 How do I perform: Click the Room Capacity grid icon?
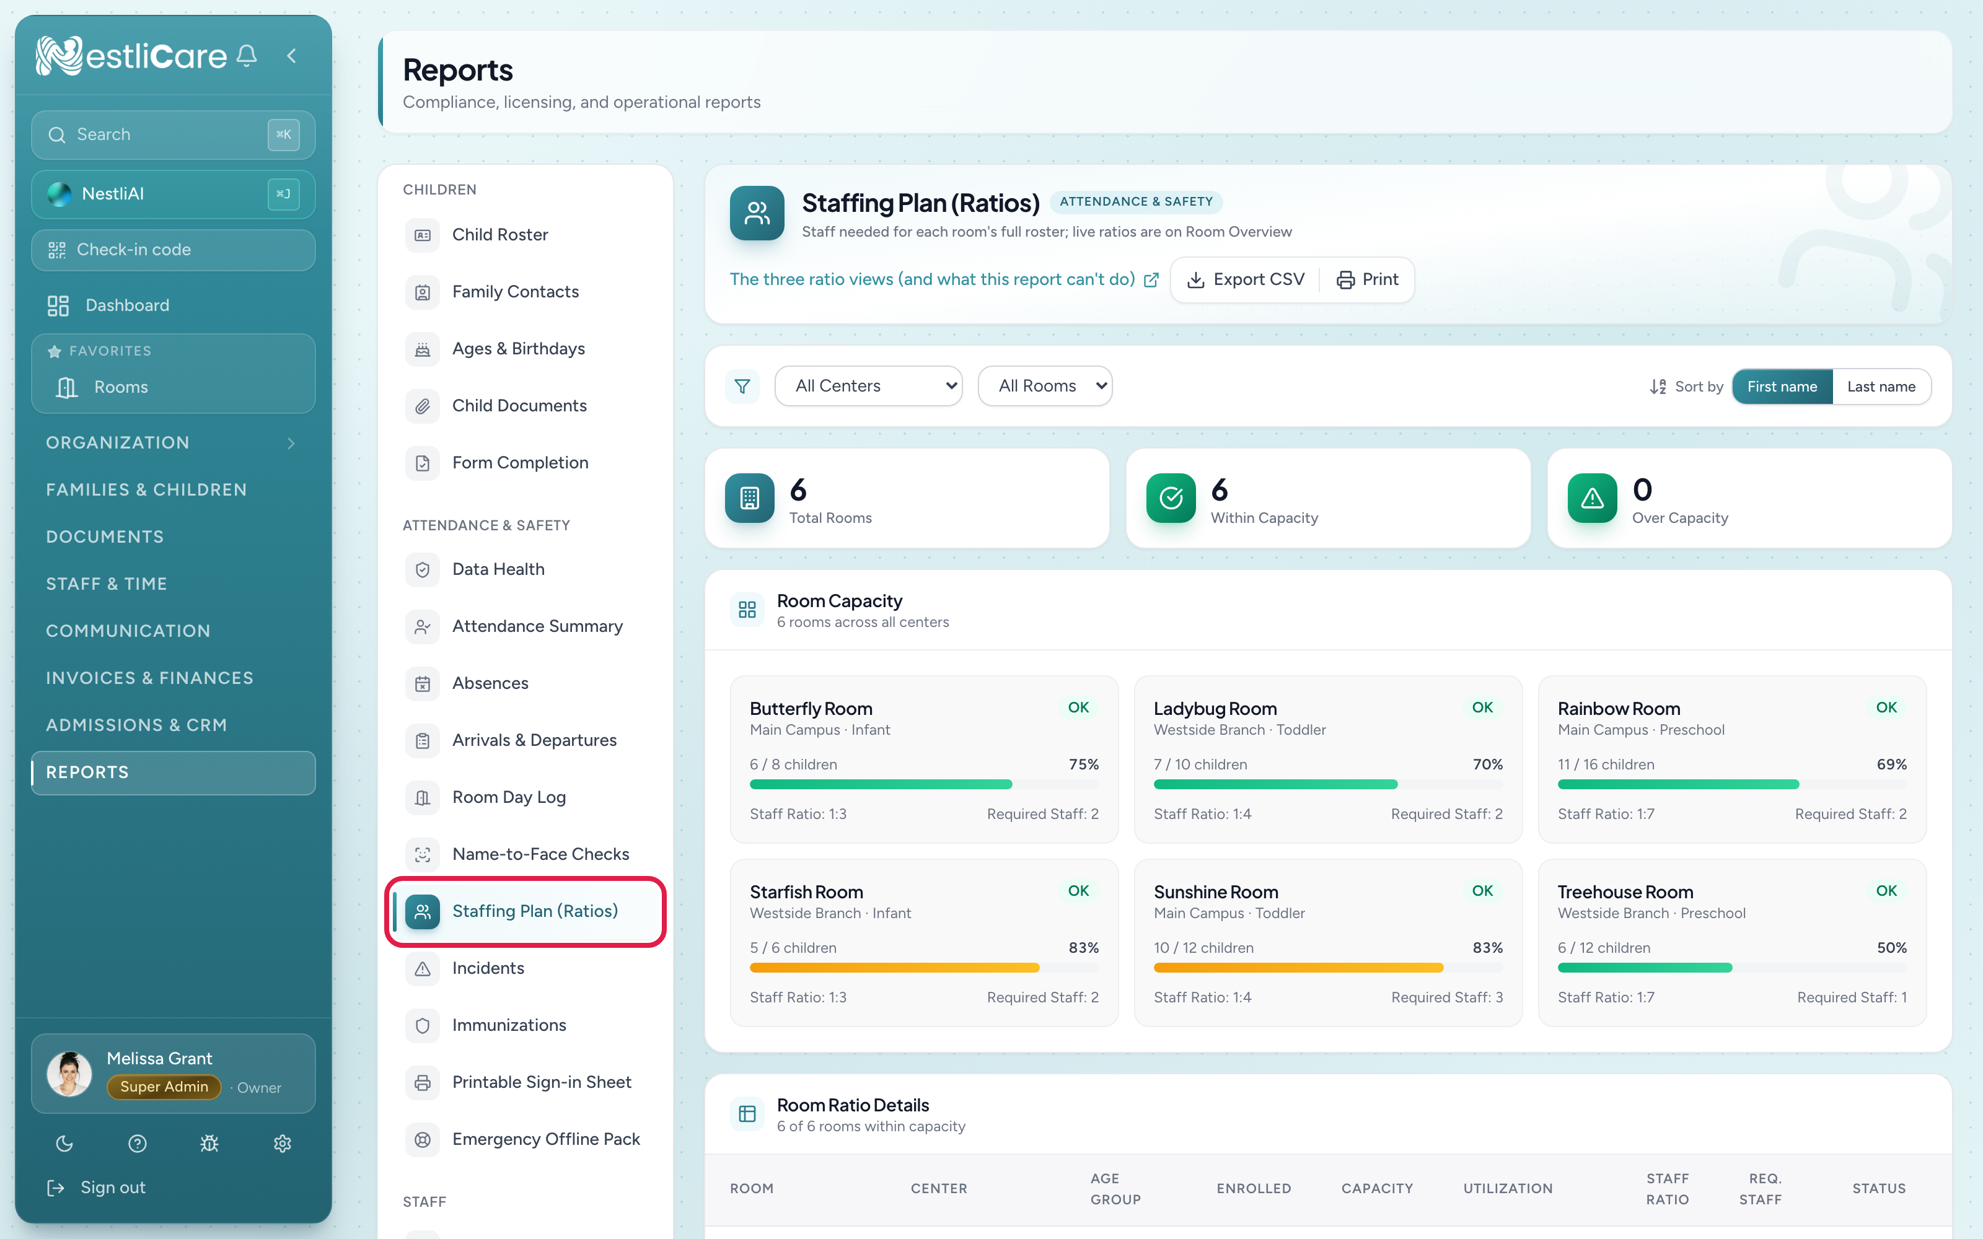click(x=747, y=610)
